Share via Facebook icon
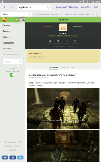 (13, 157)
